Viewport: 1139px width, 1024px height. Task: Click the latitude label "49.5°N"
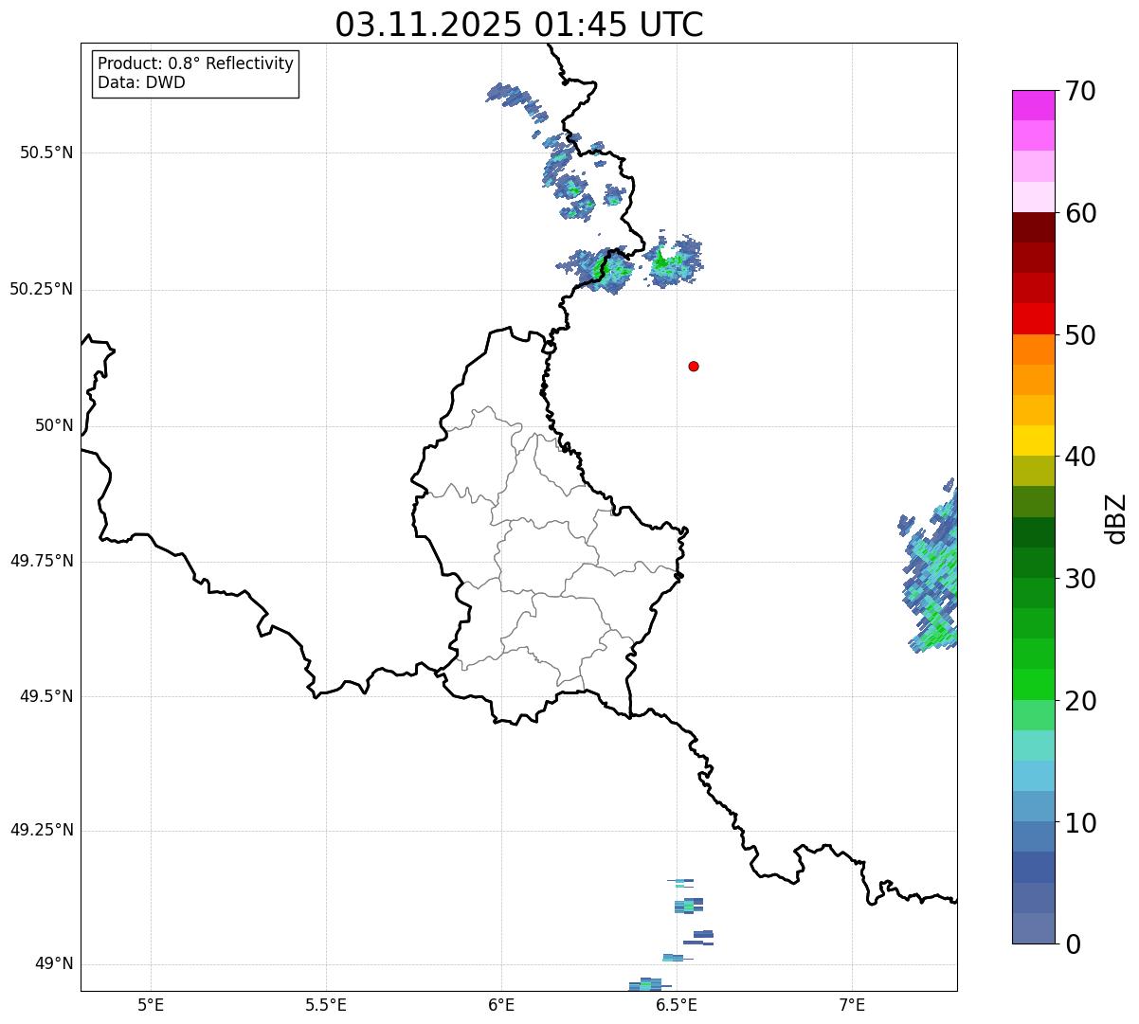tap(46, 696)
